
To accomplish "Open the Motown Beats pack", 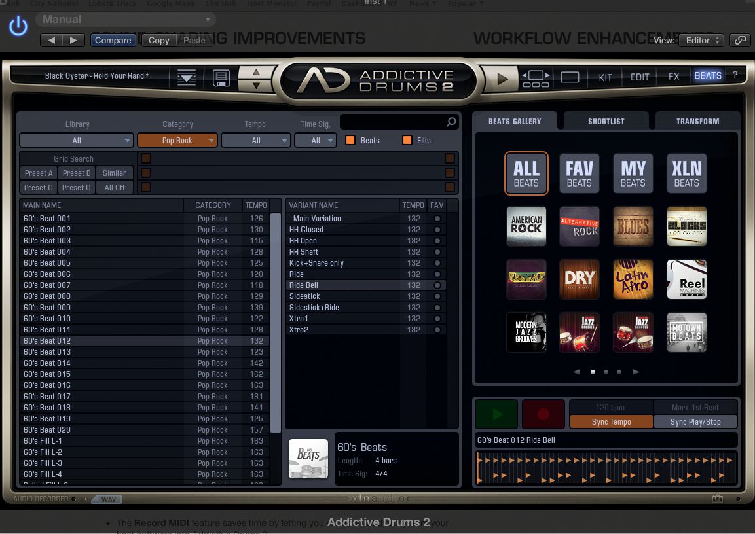I will (x=687, y=332).
